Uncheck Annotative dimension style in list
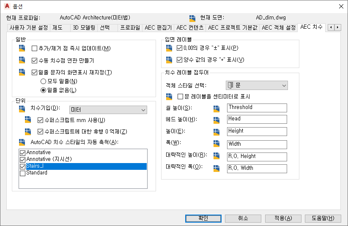The image size is (348, 226). tap(22, 153)
